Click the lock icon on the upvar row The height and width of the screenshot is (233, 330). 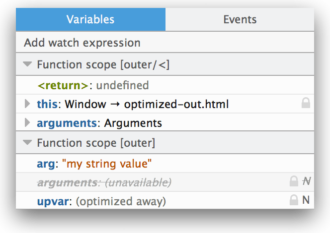(x=294, y=201)
